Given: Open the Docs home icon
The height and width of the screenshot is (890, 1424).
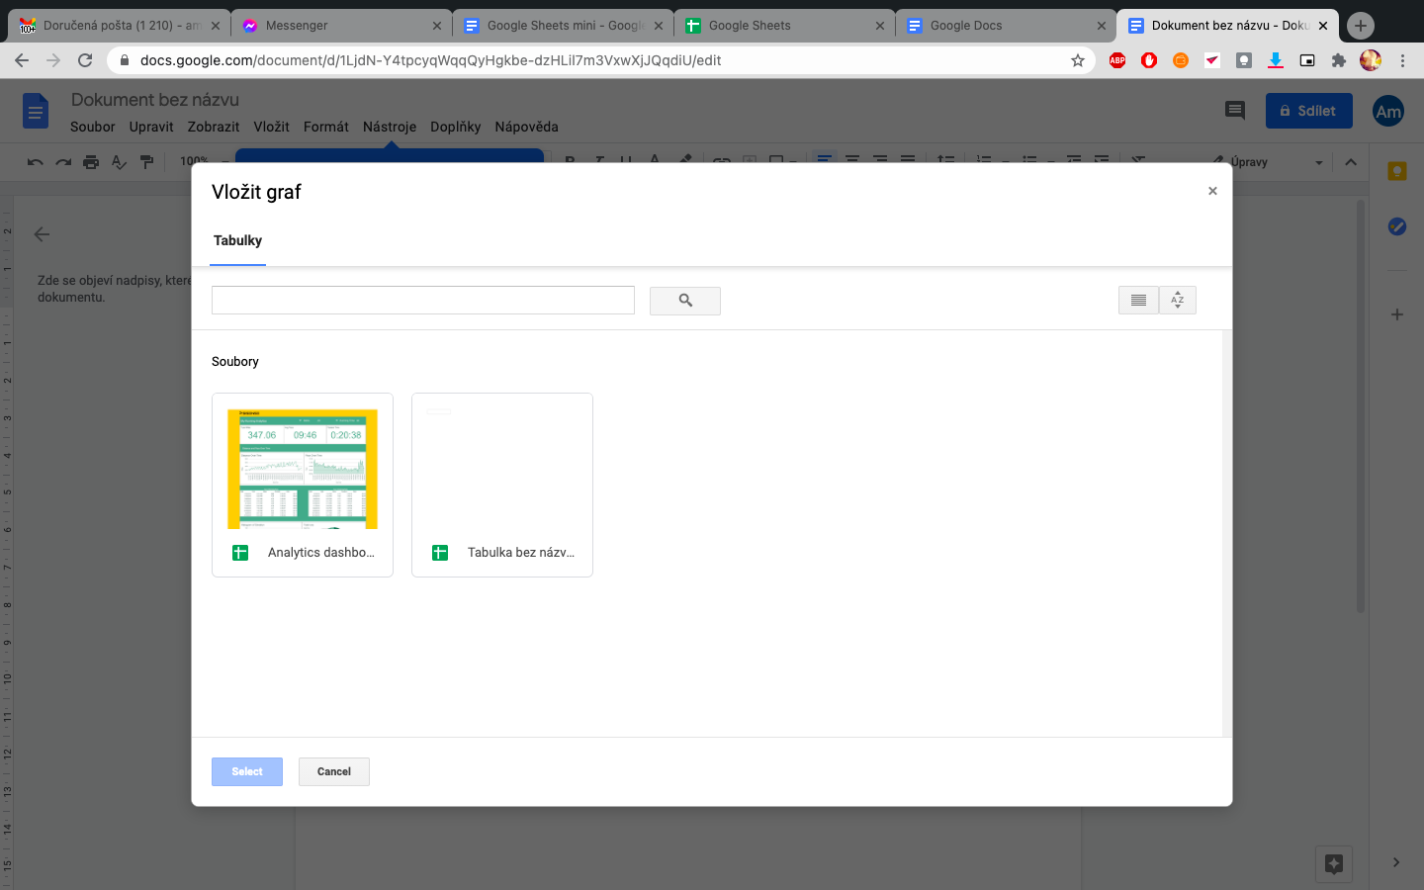Looking at the screenshot, I should click(x=36, y=111).
